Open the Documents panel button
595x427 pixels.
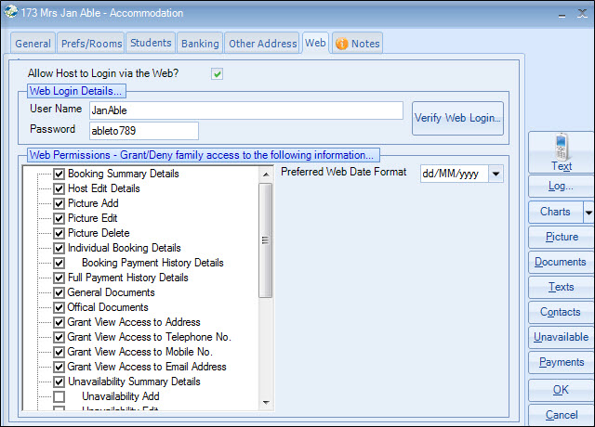pyautogui.click(x=561, y=262)
